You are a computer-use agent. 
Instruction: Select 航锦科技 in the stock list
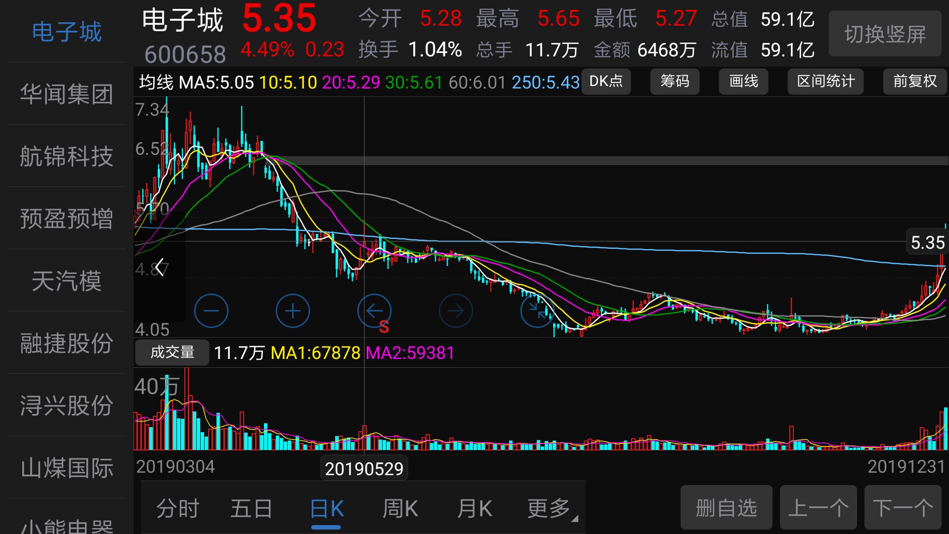(x=67, y=156)
